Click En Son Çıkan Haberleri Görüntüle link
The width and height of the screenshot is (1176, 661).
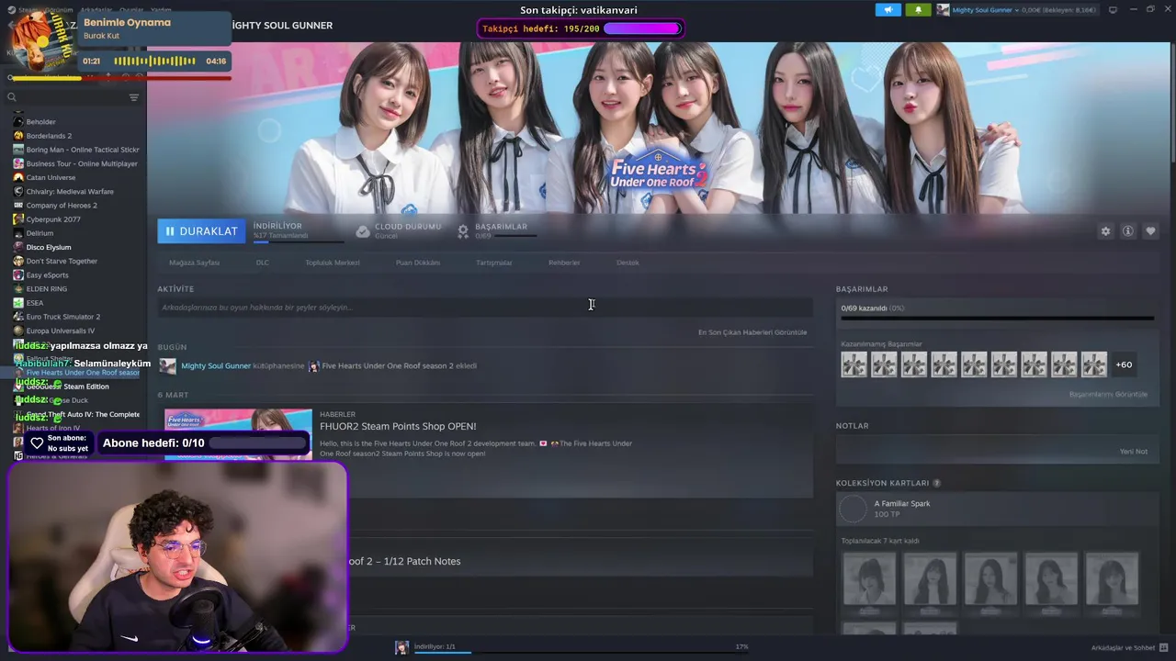click(x=752, y=332)
